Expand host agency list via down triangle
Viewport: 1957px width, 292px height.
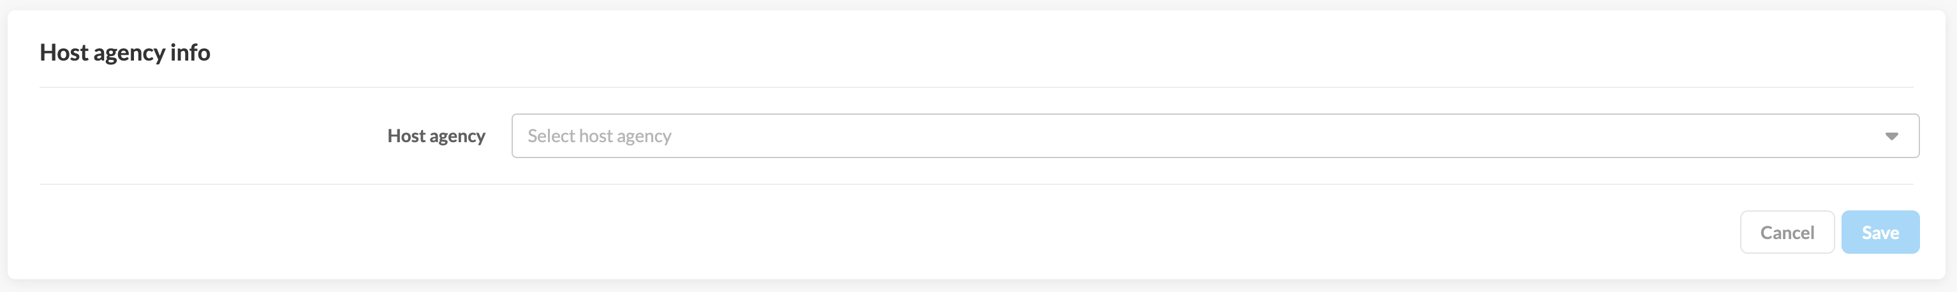(x=1891, y=136)
